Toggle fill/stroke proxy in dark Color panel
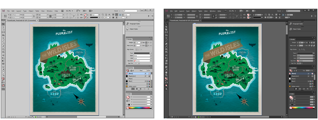The width and height of the screenshot is (318, 120). pyautogui.click(x=291, y=97)
